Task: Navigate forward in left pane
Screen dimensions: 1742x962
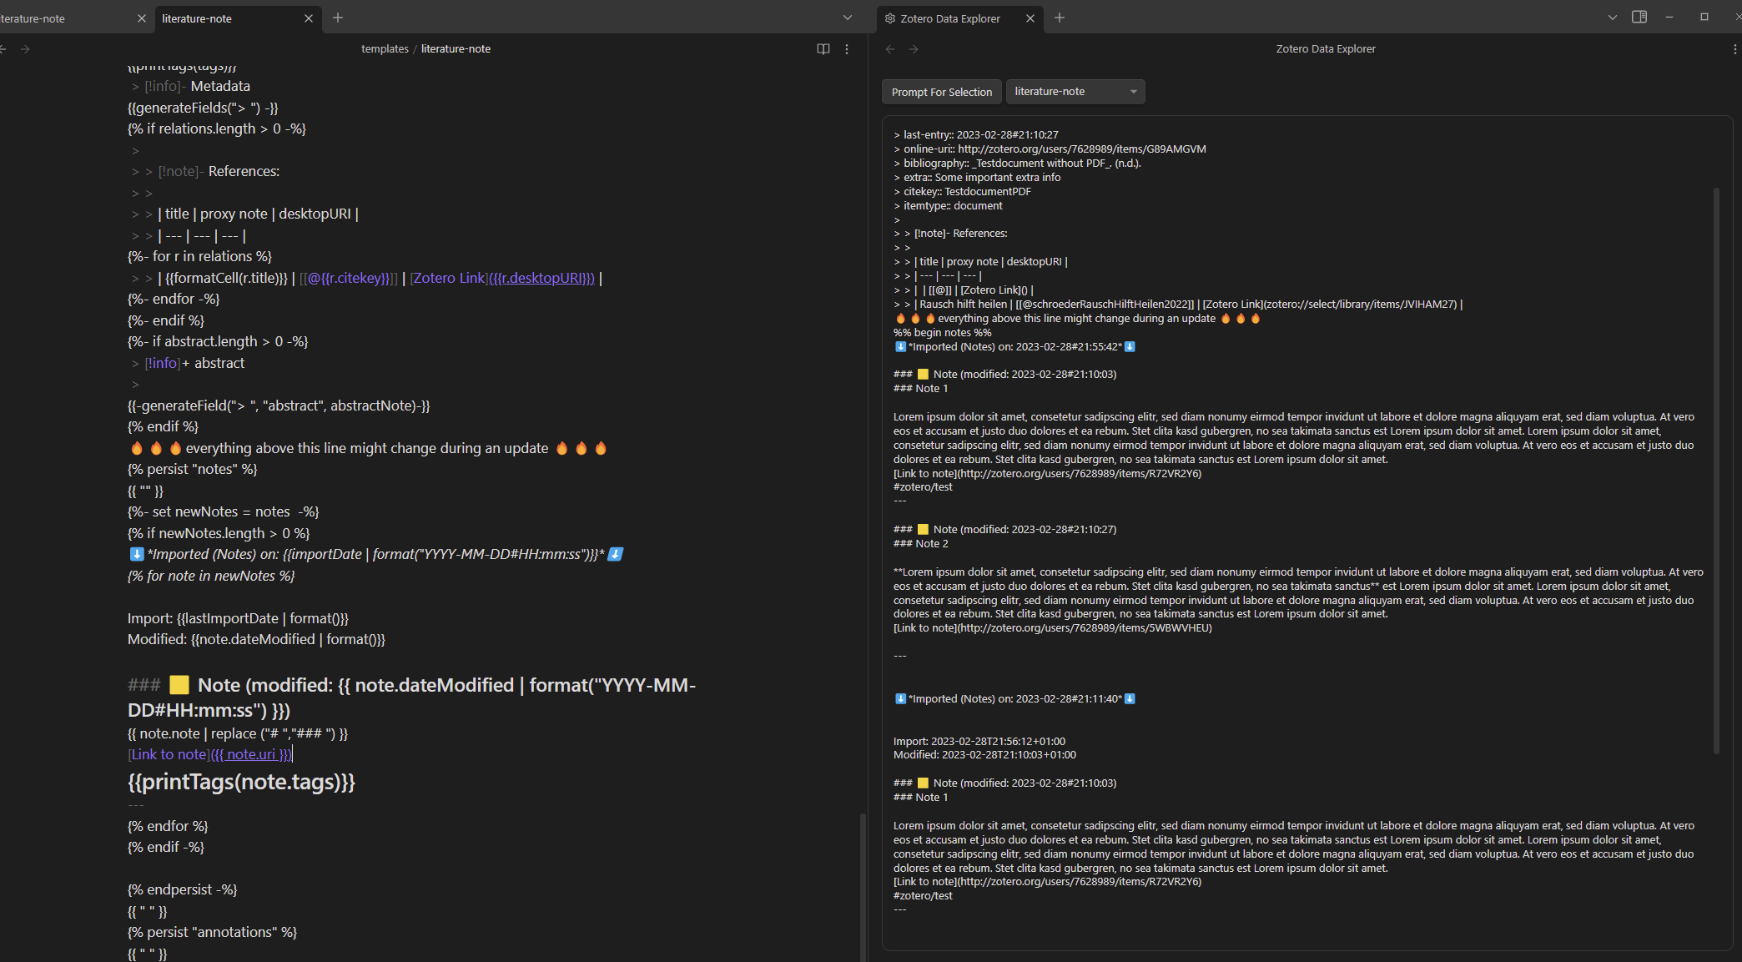Action: click(25, 49)
